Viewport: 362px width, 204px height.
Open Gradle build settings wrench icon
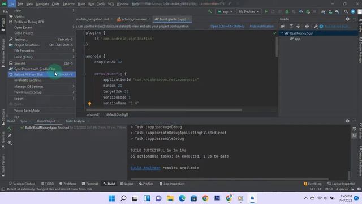coord(316,27)
